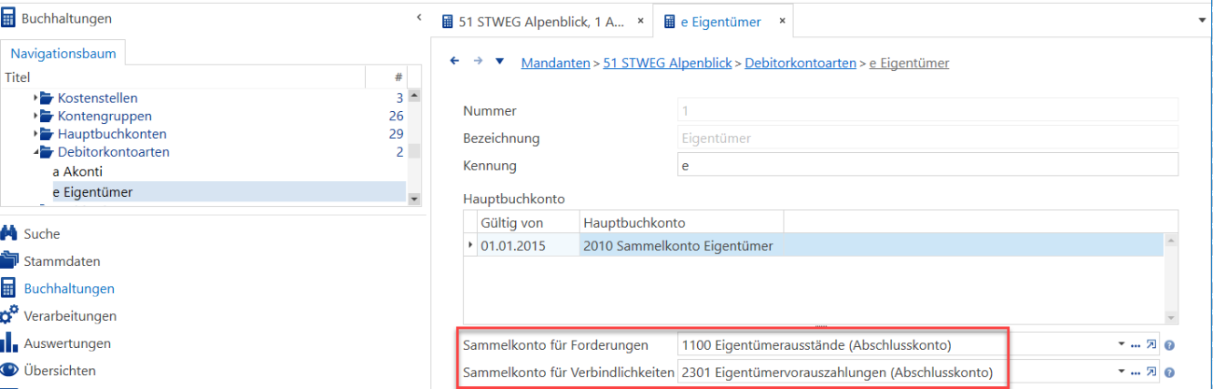The height and width of the screenshot is (389, 1213).
Task: Open the Verarbeitungen gears icon
Action: point(9,315)
